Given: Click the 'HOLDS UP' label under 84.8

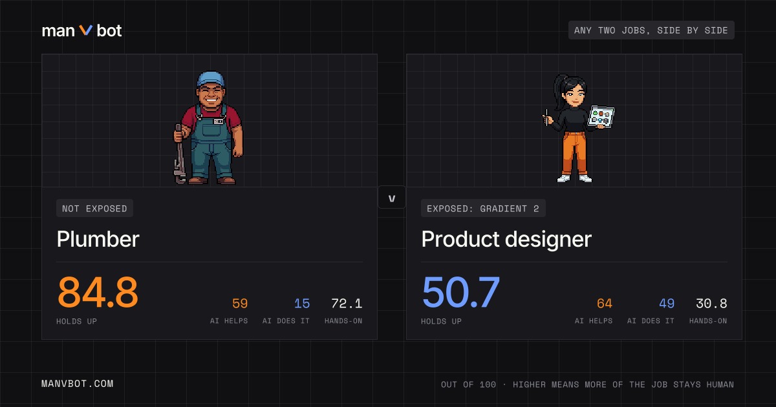Looking at the screenshot, I should coord(76,321).
